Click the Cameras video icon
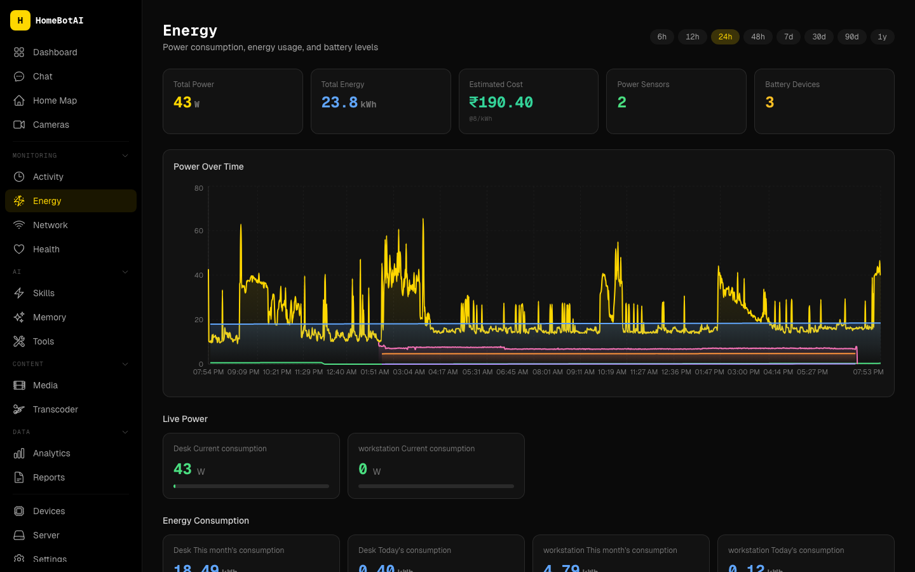The height and width of the screenshot is (572, 915). [x=19, y=125]
